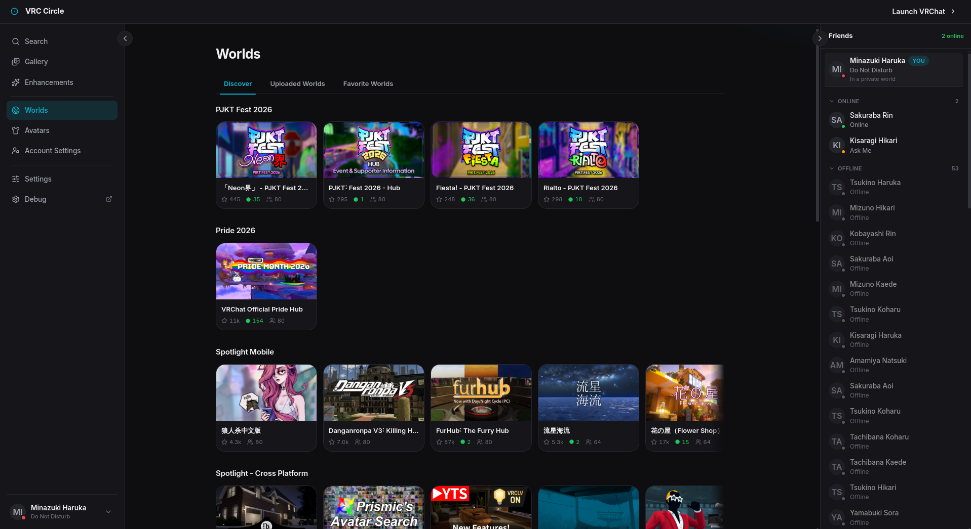
Task: Open the Gallery menu item
Action: point(62,62)
